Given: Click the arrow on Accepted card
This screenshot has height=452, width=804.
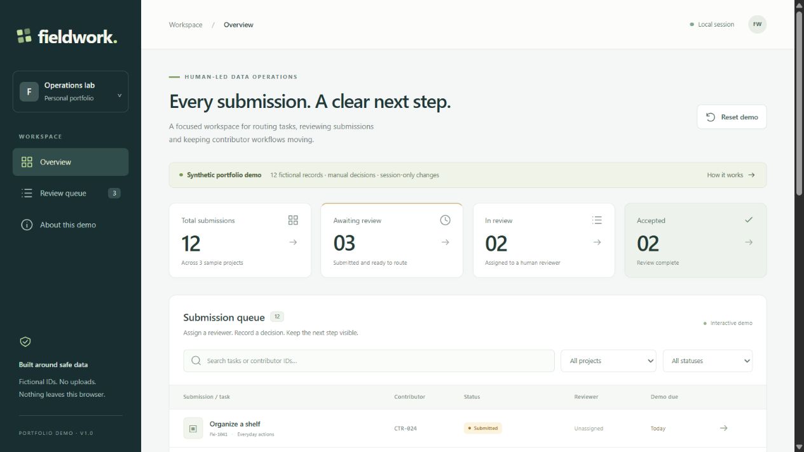Looking at the screenshot, I should point(749,242).
